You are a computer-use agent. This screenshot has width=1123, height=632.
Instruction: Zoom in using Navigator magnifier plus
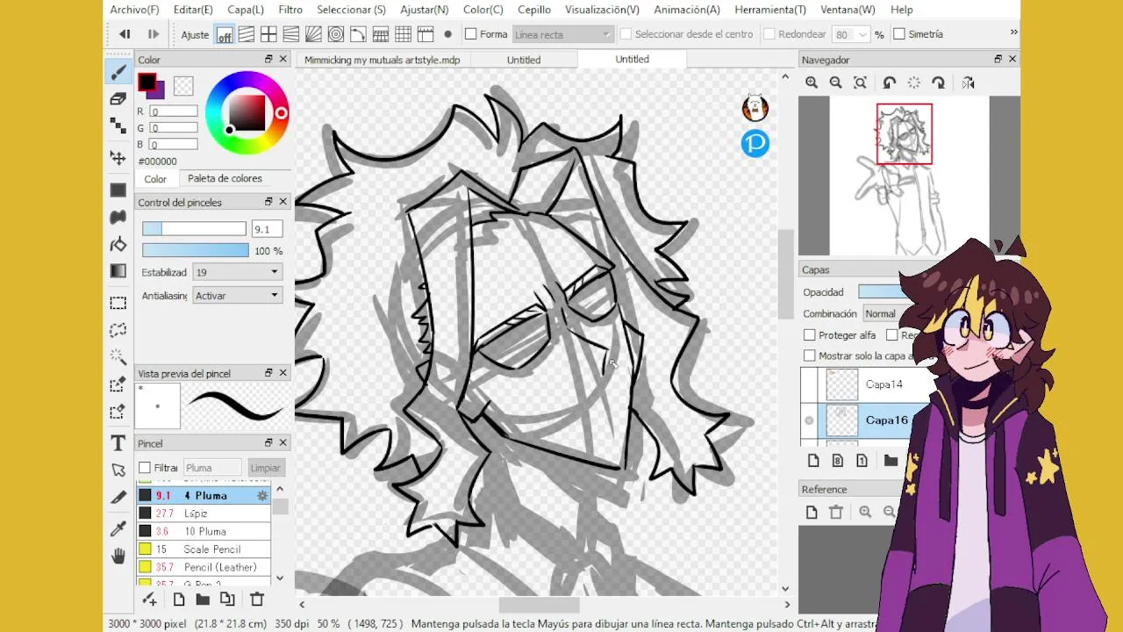coord(812,83)
